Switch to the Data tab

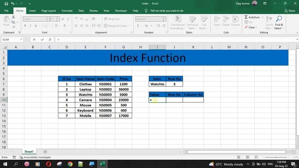[x=81, y=11]
